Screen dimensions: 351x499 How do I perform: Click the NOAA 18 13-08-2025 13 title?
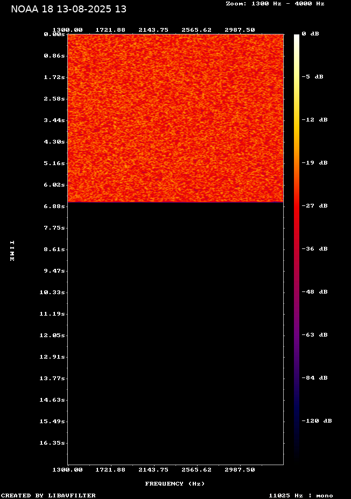click(68, 9)
